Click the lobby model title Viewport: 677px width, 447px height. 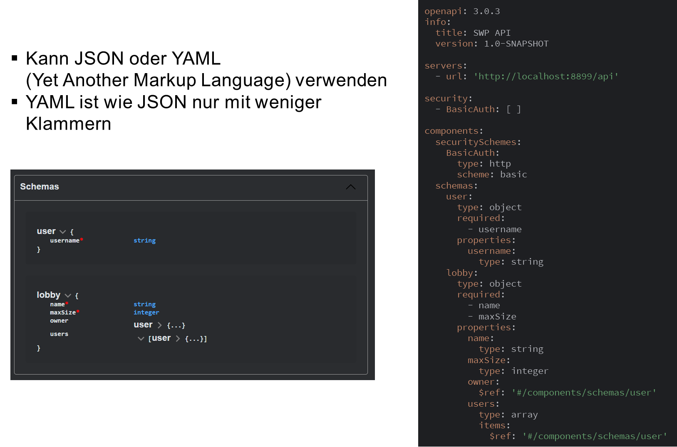[48, 295]
